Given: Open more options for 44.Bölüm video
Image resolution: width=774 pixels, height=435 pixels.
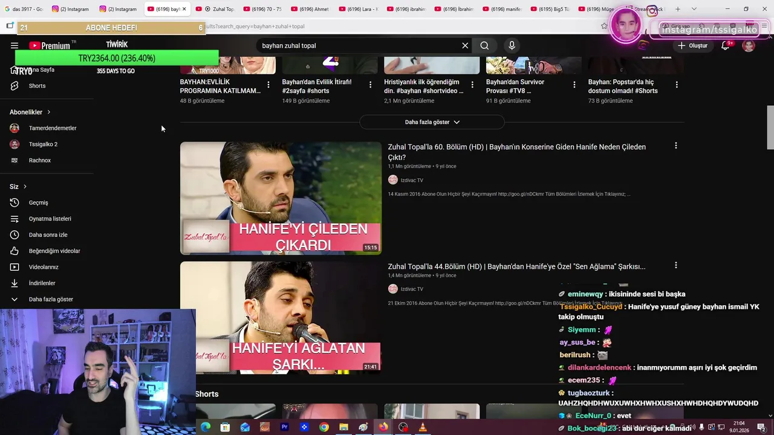Looking at the screenshot, I should pyautogui.click(x=675, y=265).
